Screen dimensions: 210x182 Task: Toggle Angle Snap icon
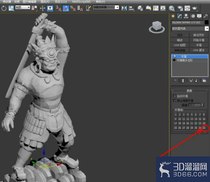click(66, 8)
